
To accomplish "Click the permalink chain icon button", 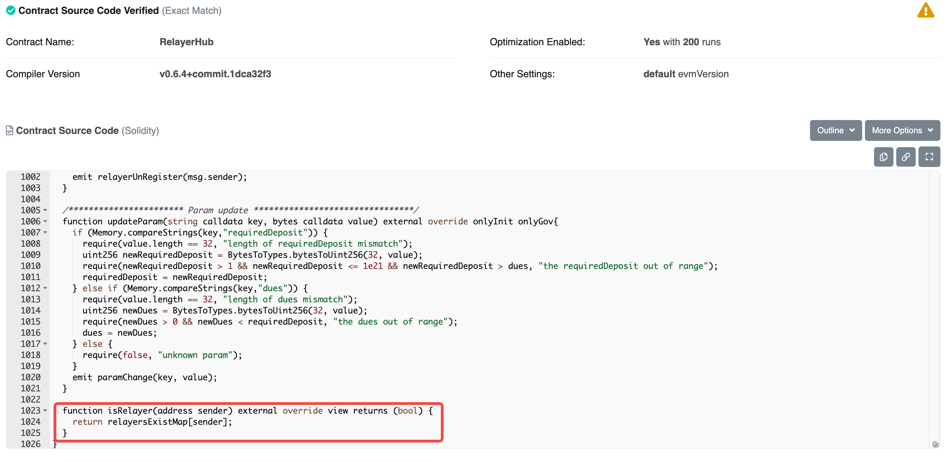I will click(x=906, y=157).
